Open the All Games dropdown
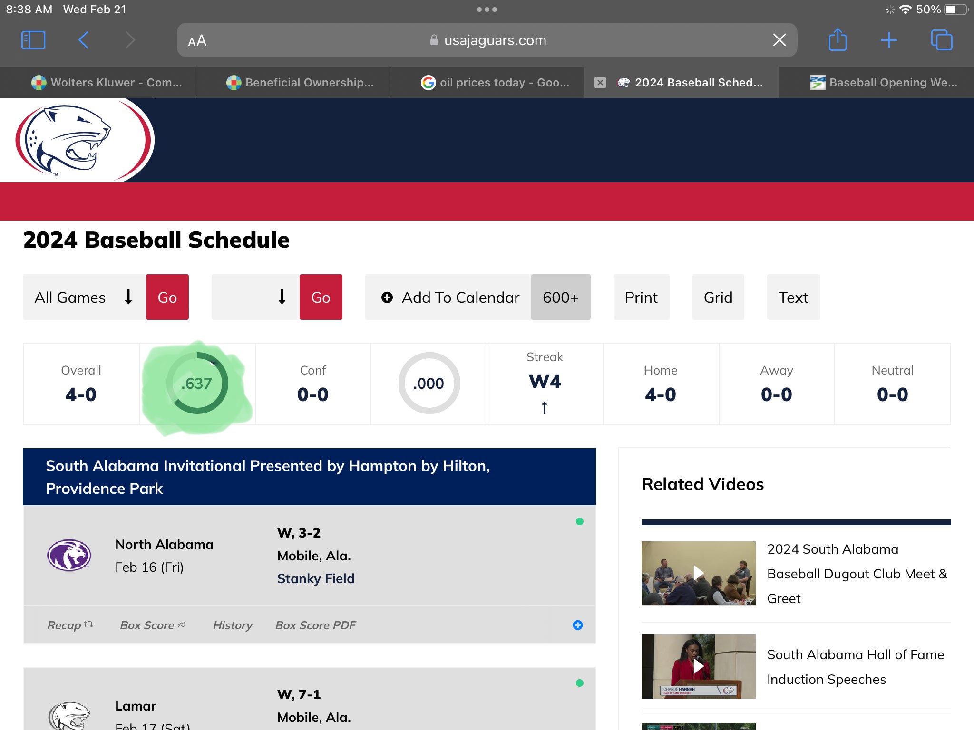974x730 pixels. 84,297
